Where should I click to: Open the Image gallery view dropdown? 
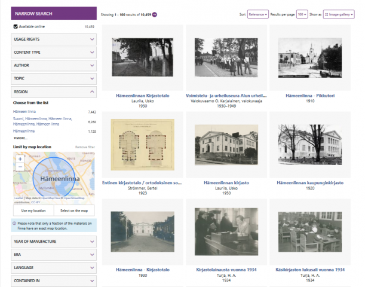339,14
